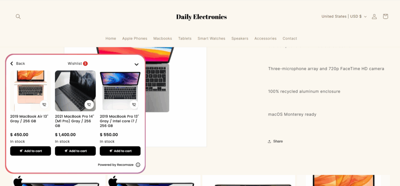The image size is (400, 186).
Task: Open the Accessories navigation link
Action: point(265,39)
